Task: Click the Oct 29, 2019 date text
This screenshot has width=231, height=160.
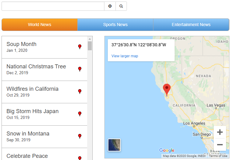Action: 18,95
